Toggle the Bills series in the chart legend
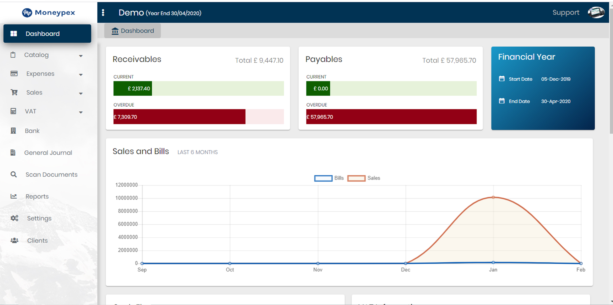This screenshot has width=613, height=305. pyautogui.click(x=323, y=178)
